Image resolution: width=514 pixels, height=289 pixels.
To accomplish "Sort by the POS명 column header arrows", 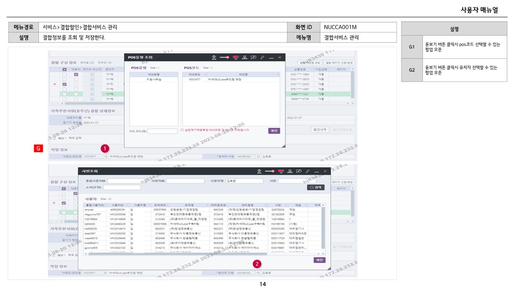I will click(x=278, y=74).
